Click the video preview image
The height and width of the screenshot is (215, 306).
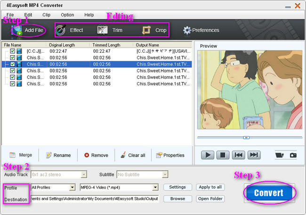(x=250, y=90)
